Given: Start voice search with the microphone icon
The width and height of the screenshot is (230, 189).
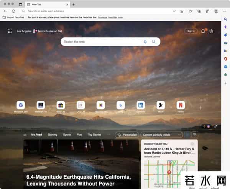Looking at the screenshot, I should pyautogui.click(x=145, y=42).
